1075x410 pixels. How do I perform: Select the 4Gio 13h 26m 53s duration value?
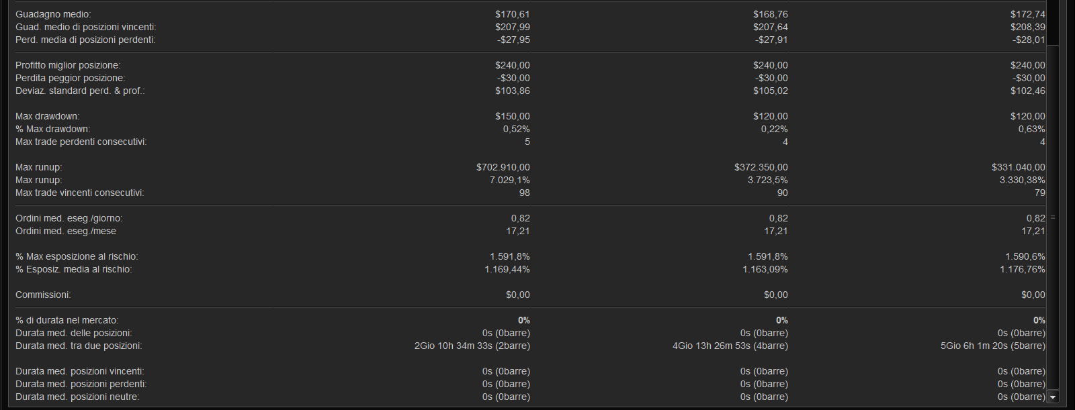[x=730, y=346]
